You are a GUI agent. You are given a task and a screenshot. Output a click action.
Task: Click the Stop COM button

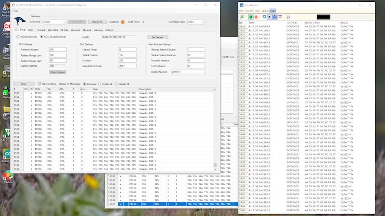[97, 22]
